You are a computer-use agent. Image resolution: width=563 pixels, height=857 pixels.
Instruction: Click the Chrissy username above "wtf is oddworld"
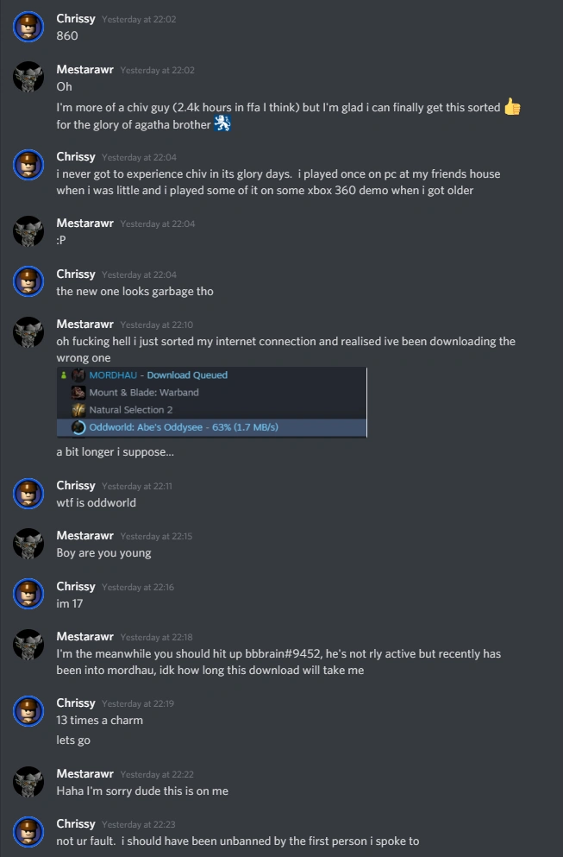[76, 485]
